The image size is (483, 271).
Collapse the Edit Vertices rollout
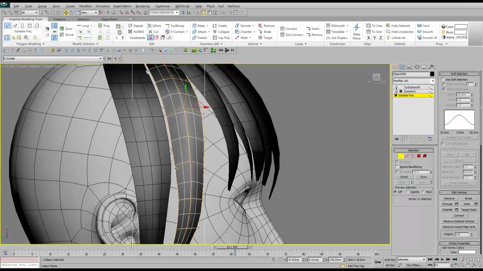tap(459, 192)
